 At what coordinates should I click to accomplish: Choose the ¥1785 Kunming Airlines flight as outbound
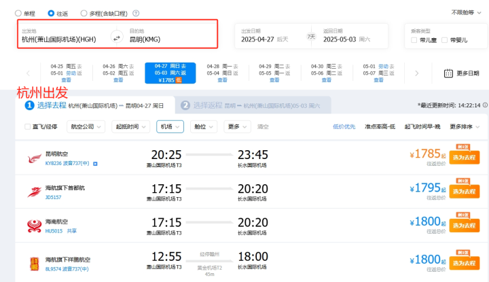pyautogui.click(x=464, y=158)
